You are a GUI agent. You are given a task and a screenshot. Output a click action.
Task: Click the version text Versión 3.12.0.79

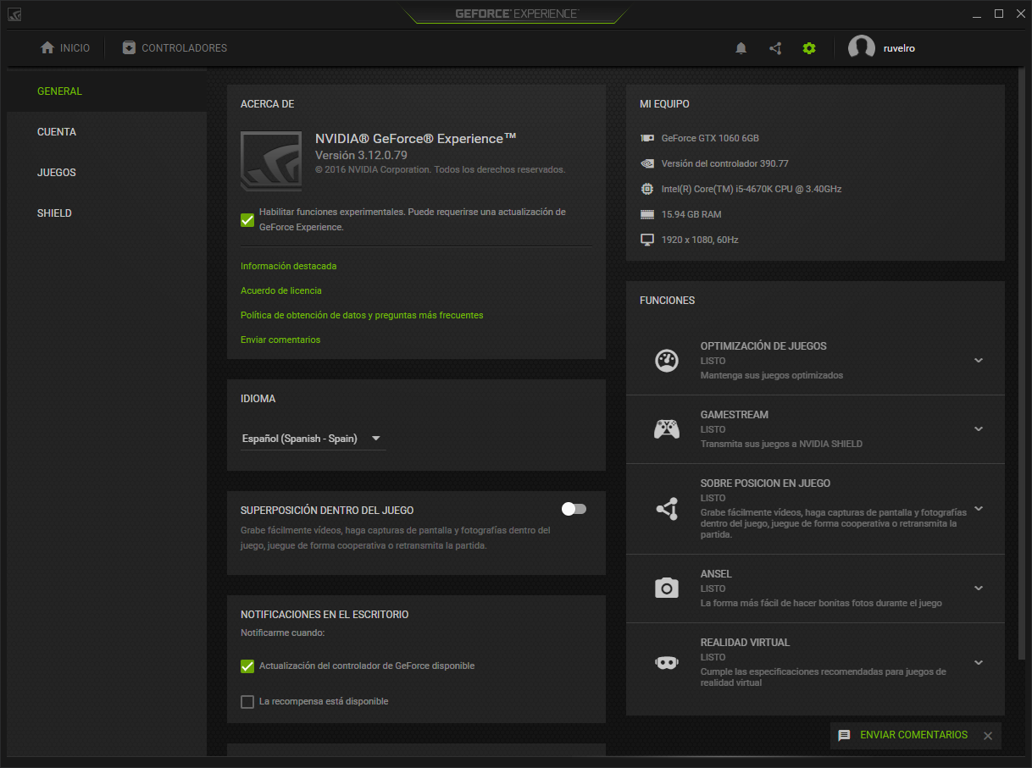coord(361,155)
